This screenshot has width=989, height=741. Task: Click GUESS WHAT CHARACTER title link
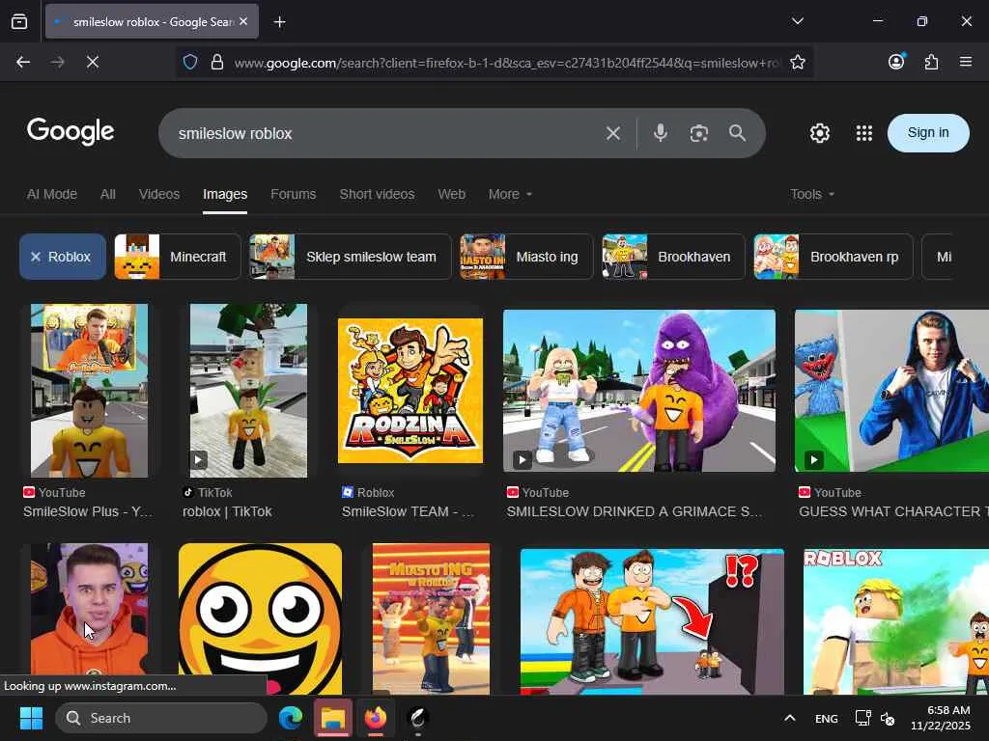coord(893,511)
